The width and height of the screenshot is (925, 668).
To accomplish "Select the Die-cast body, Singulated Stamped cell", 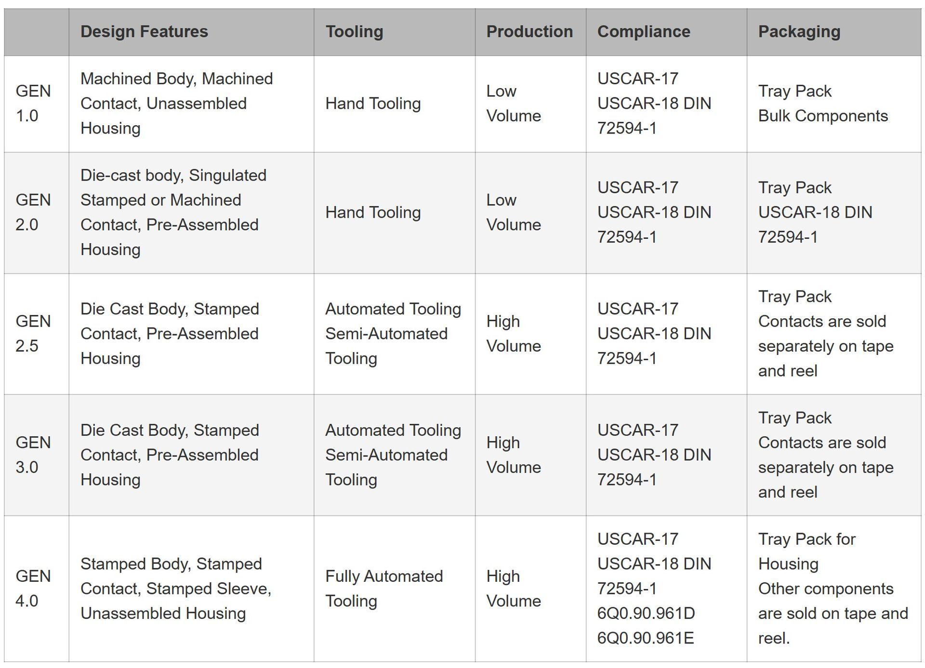I will click(x=173, y=212).
